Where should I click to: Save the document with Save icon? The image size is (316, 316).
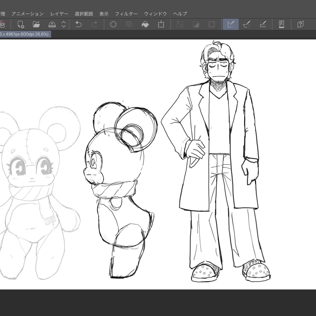[52, 24]
